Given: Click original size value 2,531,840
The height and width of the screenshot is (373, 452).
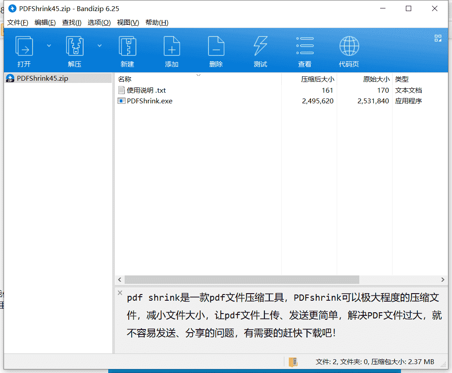Looking at the screenshot, I should (x=373, y=101).
